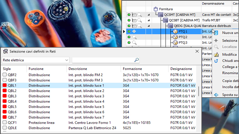The height and width of the screenshot is (134, 239).
Task: Click the panel detail icon on QCSBT row
Action: coord(134,20)
